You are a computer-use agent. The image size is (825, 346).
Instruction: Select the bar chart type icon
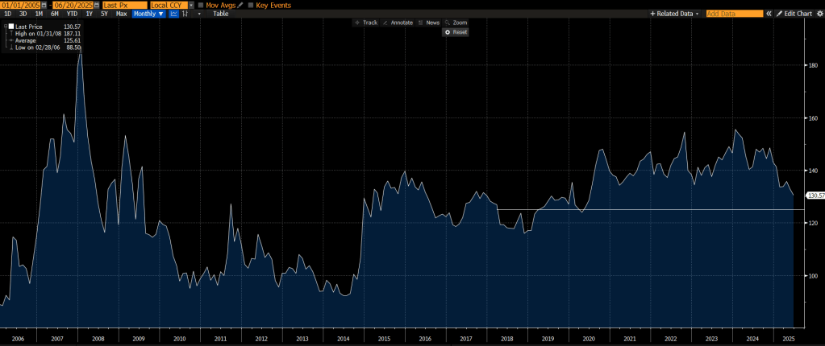pos(186,14)
